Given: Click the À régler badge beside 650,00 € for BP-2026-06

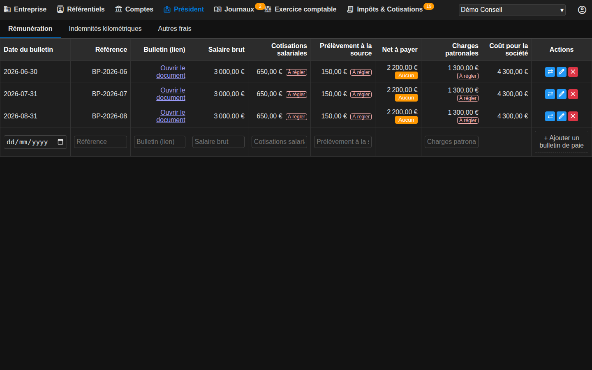Looking at the screenshot, I should coord(296,72).
